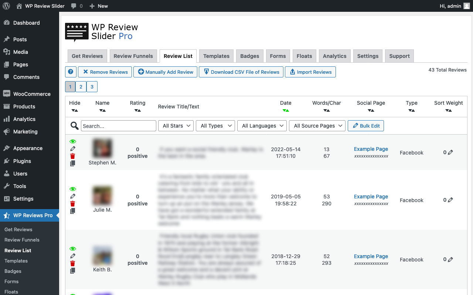Image resolution: width=473 pixels, height=295 pixels.
Task: Click the WP Review Slider Pro logo
Action: click(102, 32)
